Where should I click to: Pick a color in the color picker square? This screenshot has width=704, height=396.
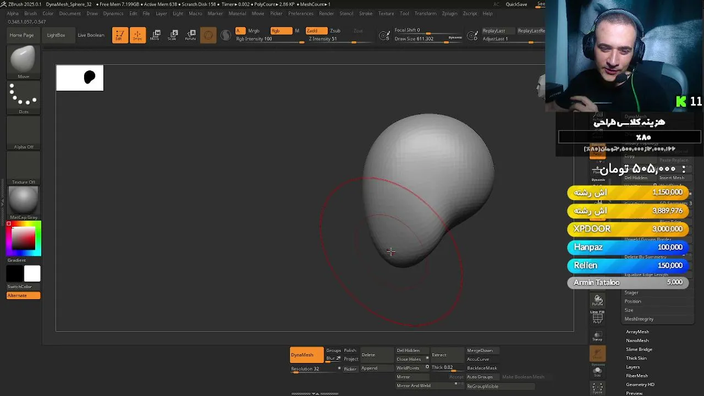24,238
